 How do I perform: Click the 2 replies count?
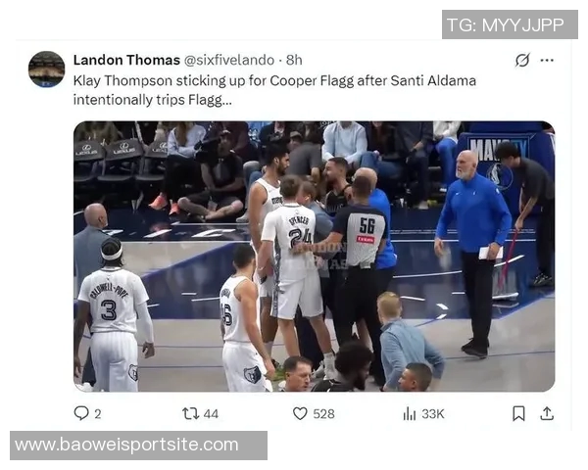coord(97,414)
